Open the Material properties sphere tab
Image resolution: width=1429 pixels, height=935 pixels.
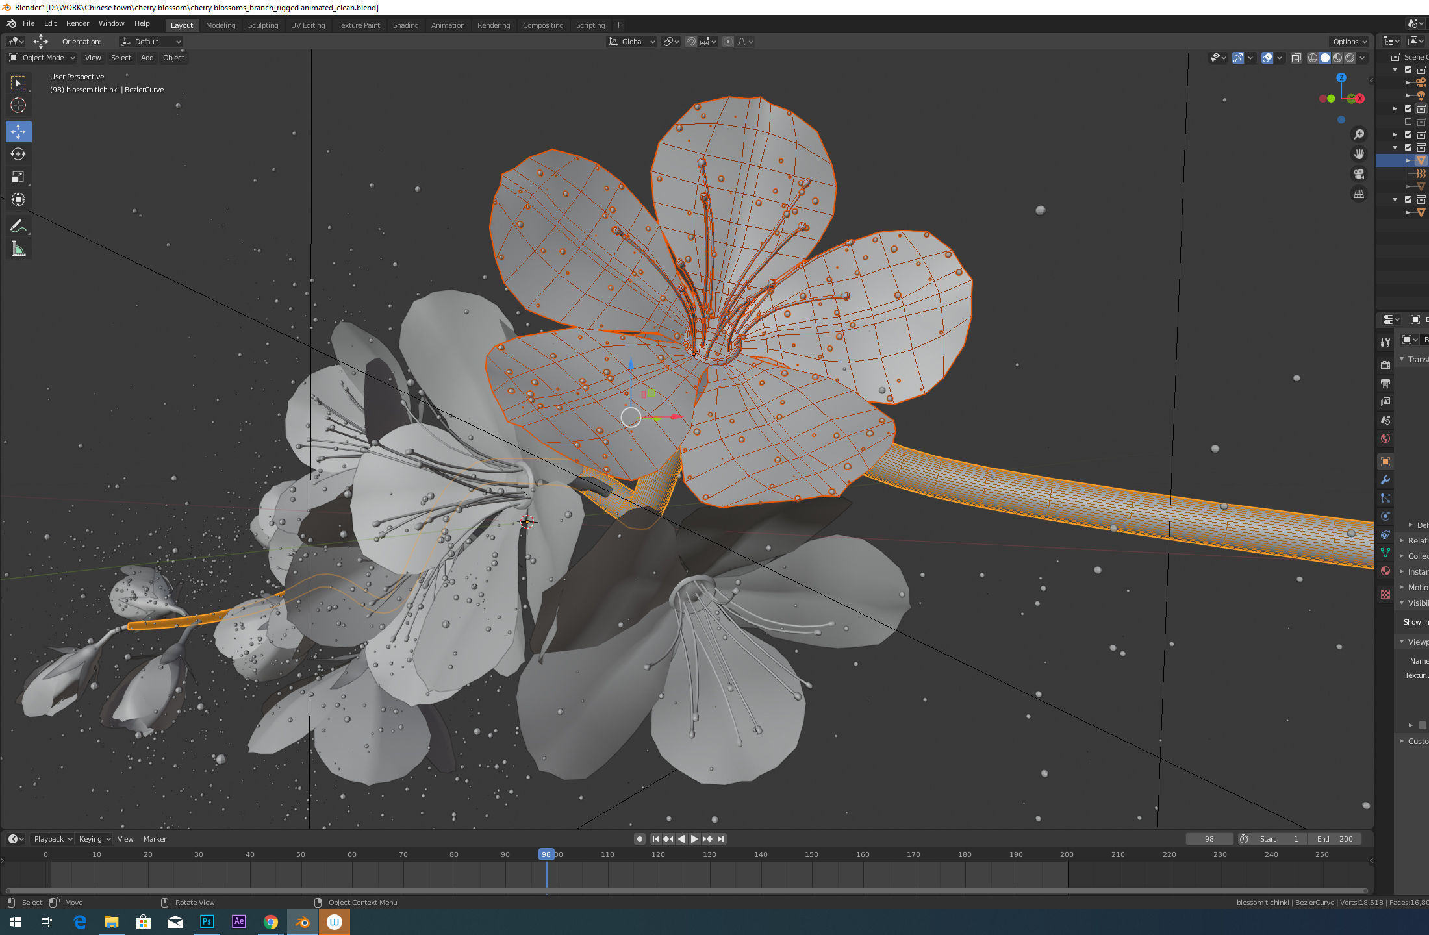coord(1385,571)
